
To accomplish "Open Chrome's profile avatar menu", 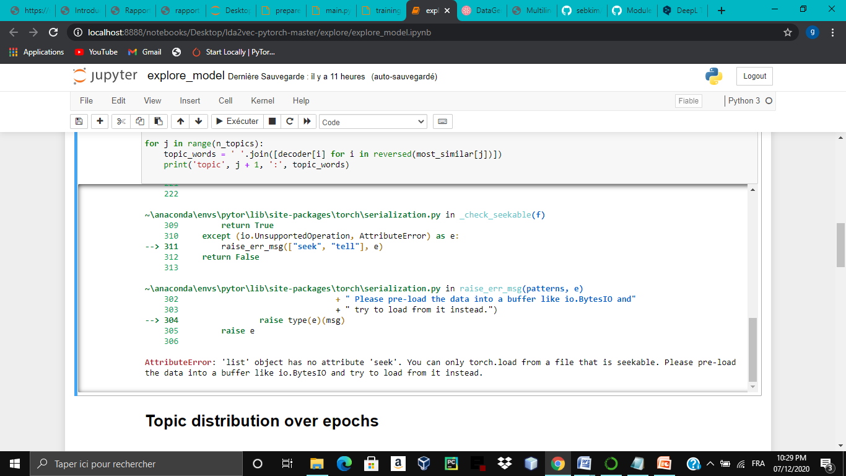I will click(813, 32).
